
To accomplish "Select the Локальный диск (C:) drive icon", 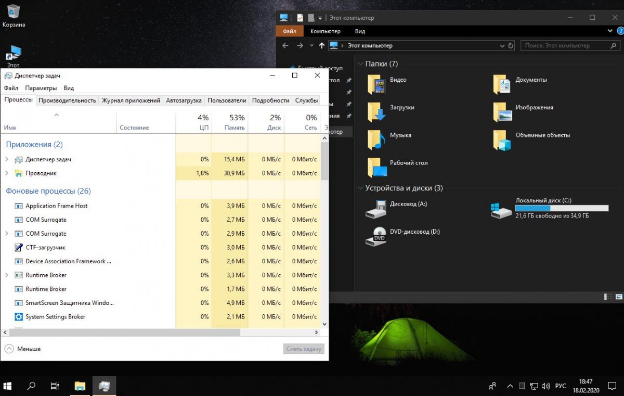I will point(501,210).
